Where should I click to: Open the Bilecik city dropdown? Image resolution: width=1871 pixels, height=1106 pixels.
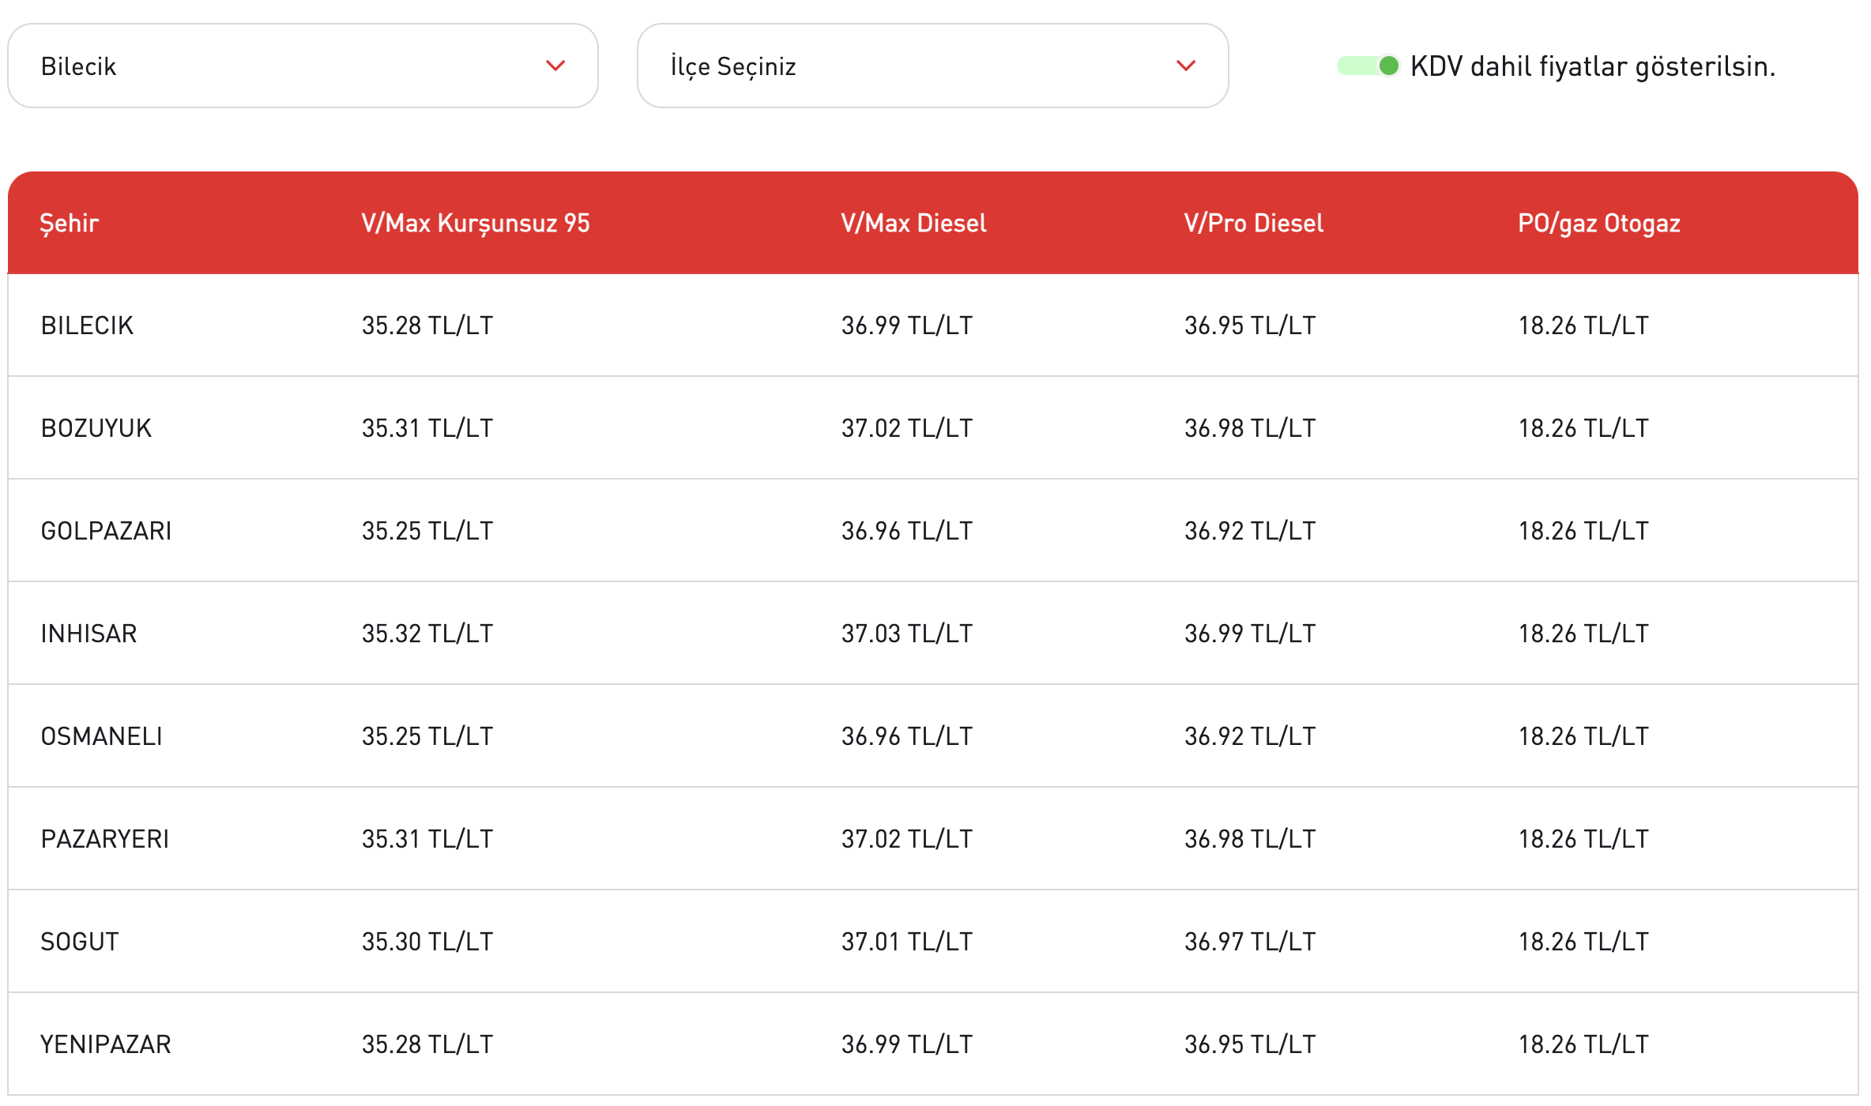[x=303, y=66]
